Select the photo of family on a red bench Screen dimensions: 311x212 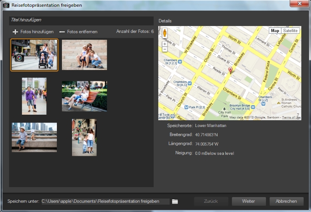[x=84, y=96]
